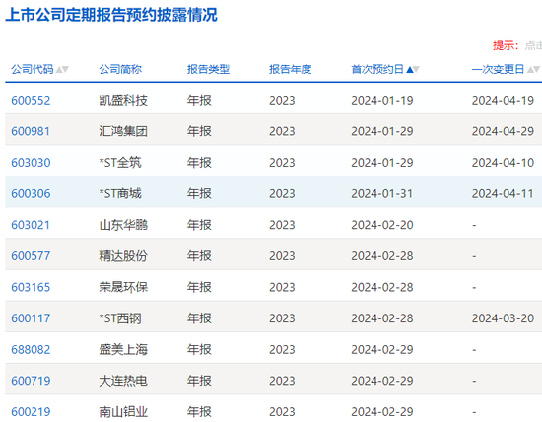Click report year 2023 in 南山铝业 row
Screen dimensions: 542x422
282,411
